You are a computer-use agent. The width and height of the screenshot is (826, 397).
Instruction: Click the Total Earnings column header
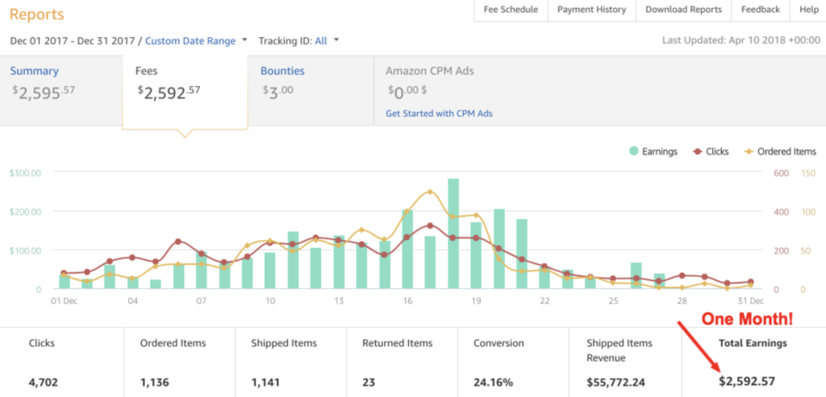753,343
